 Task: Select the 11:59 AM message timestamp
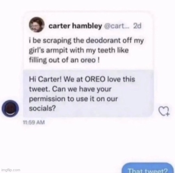click(x=34, y=122)
